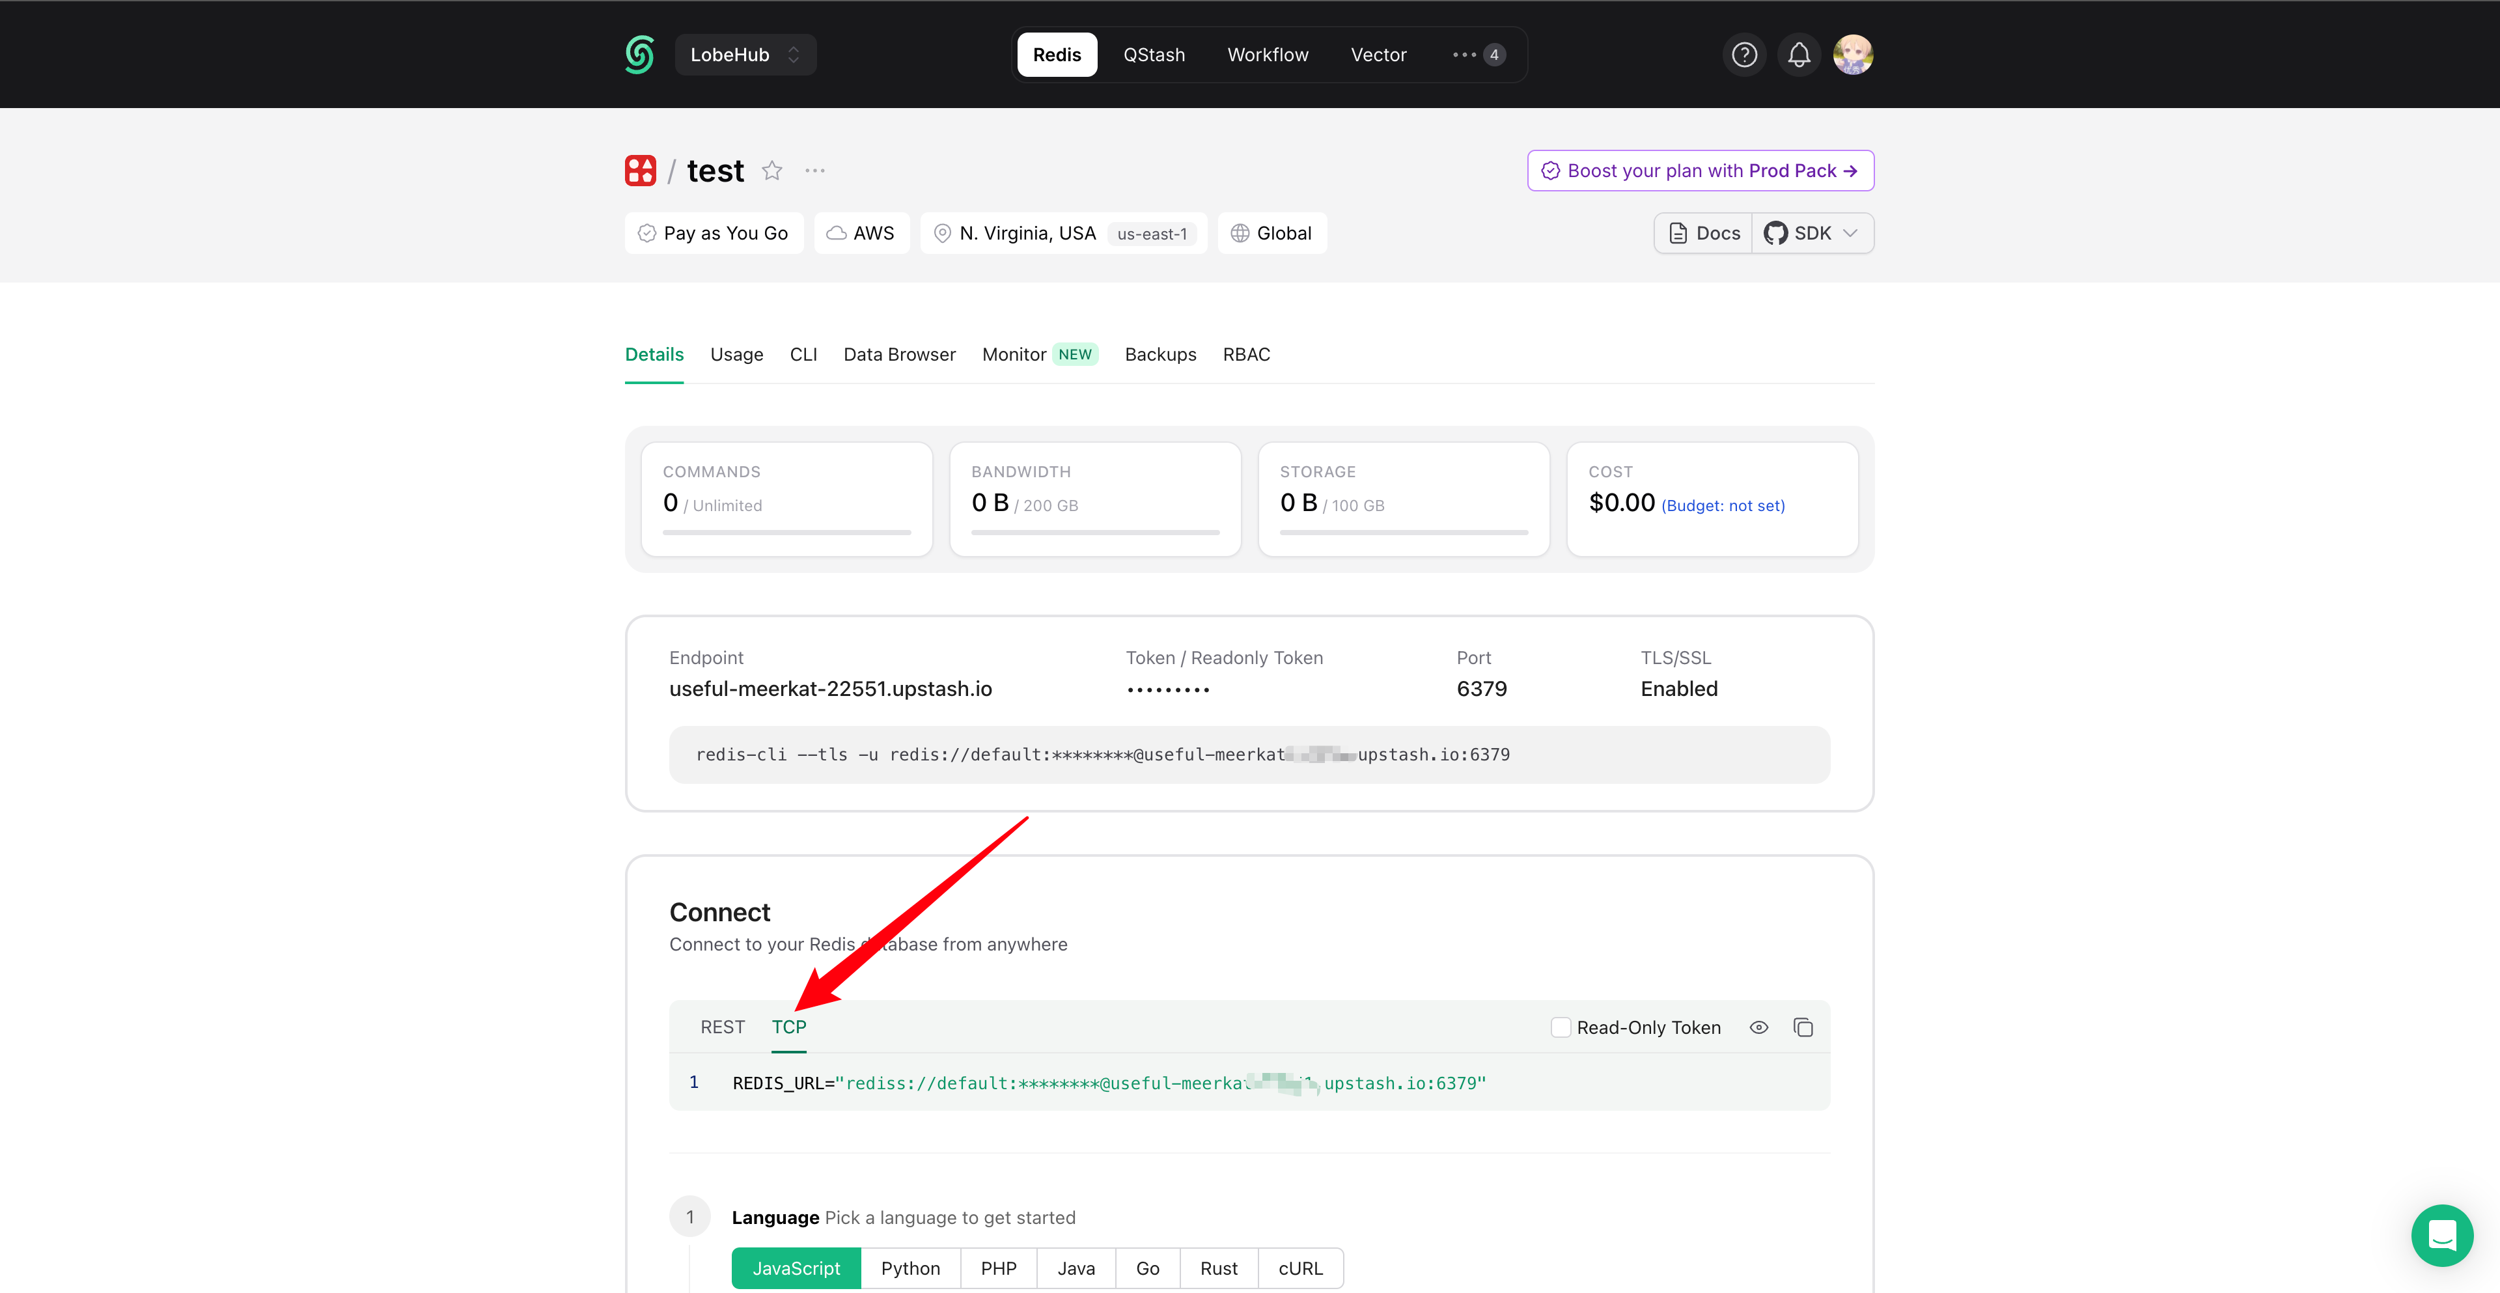2500x1293 pixels.
Task: Click the Upstash logo
Action: click(639, 54)
